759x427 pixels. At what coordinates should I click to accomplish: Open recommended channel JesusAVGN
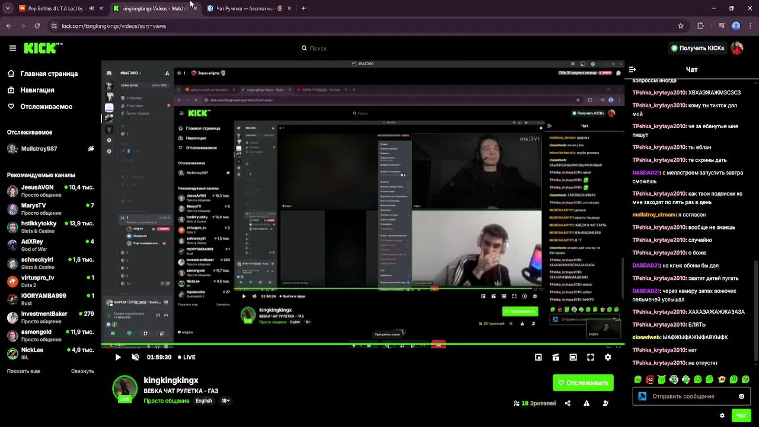click(x=50, y=191)
